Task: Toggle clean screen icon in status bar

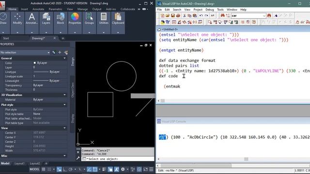Action: (x=145, y=169)
